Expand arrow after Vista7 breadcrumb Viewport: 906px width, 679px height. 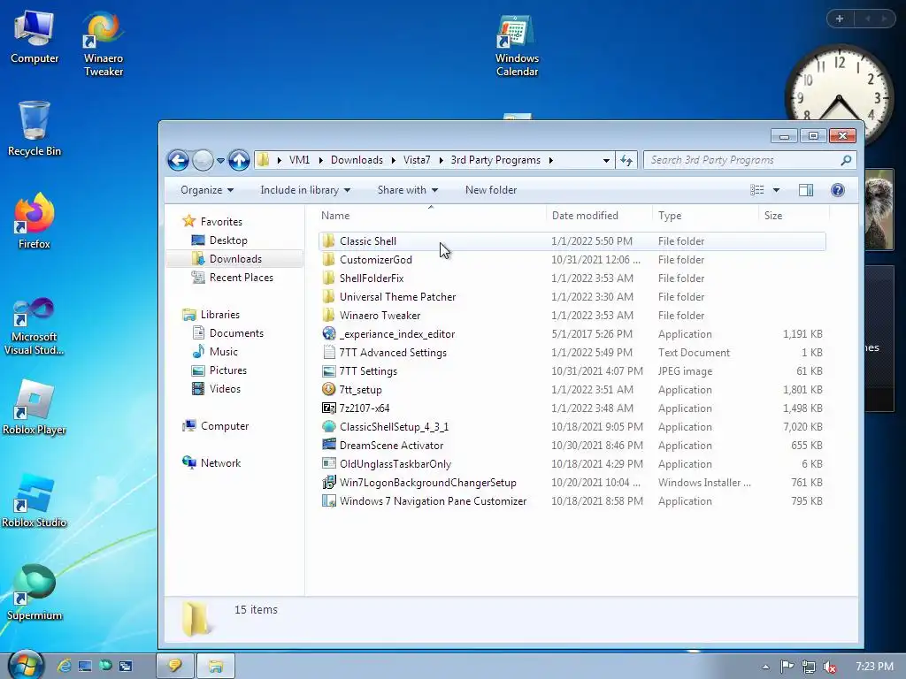click(441, 160)
